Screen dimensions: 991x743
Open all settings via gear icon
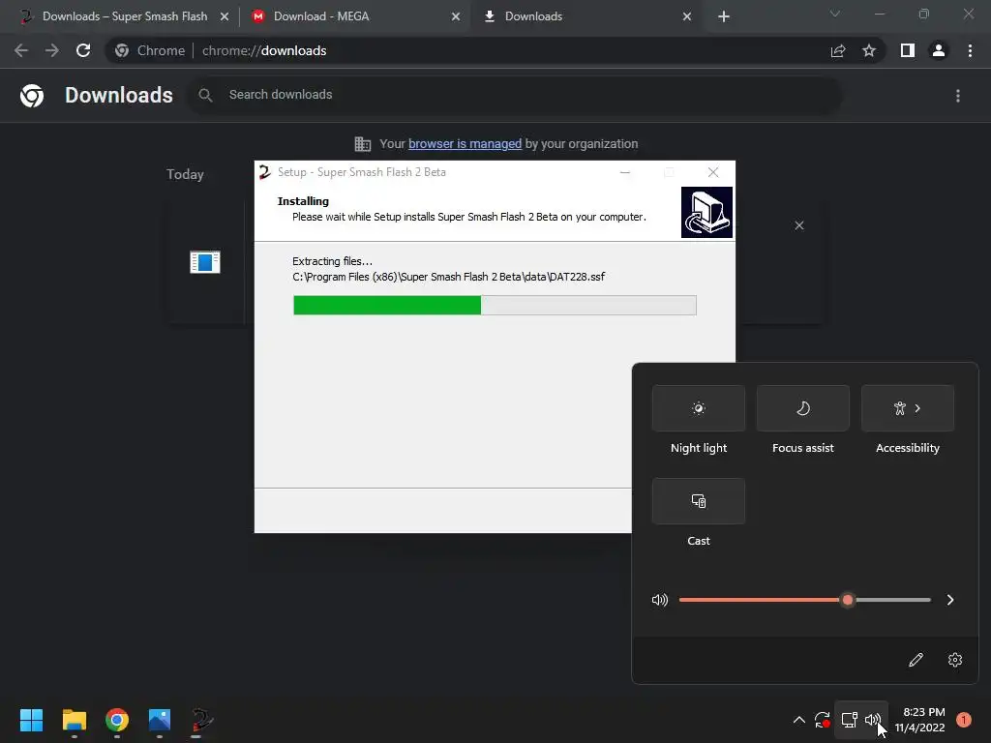click(x=955, y=660)
